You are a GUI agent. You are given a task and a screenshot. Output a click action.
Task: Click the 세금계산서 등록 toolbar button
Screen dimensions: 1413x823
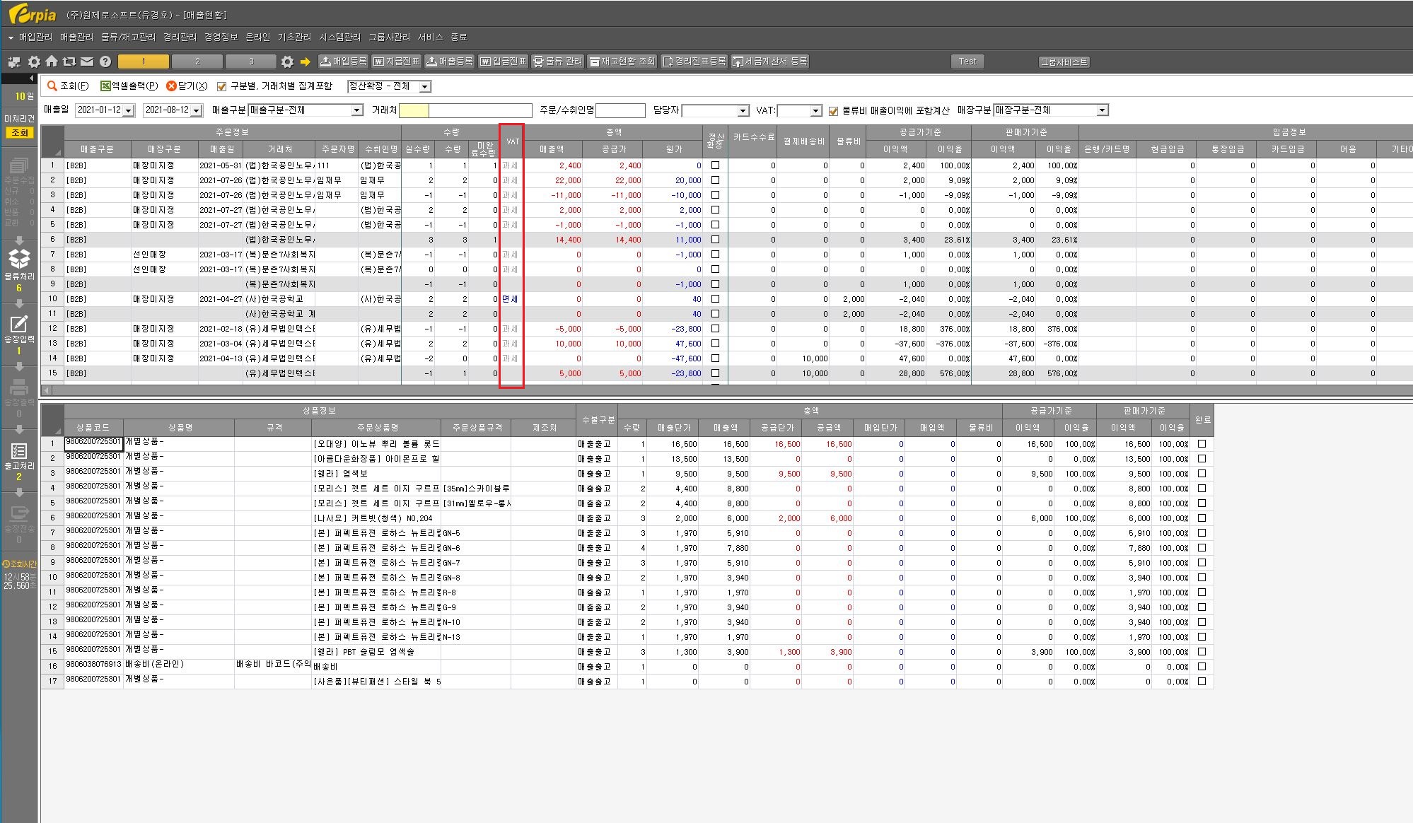click(x=769, y=62)
